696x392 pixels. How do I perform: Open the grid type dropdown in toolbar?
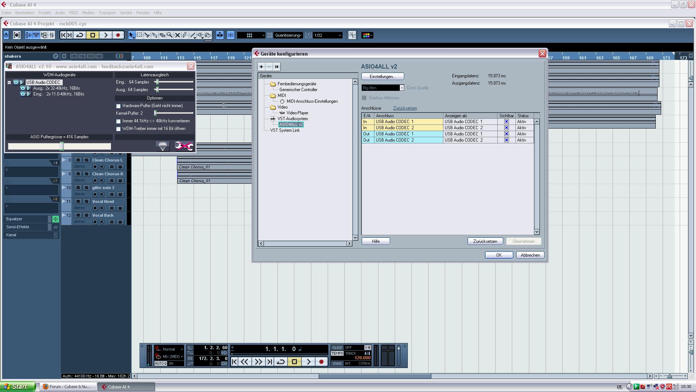[x=251, y=35]
